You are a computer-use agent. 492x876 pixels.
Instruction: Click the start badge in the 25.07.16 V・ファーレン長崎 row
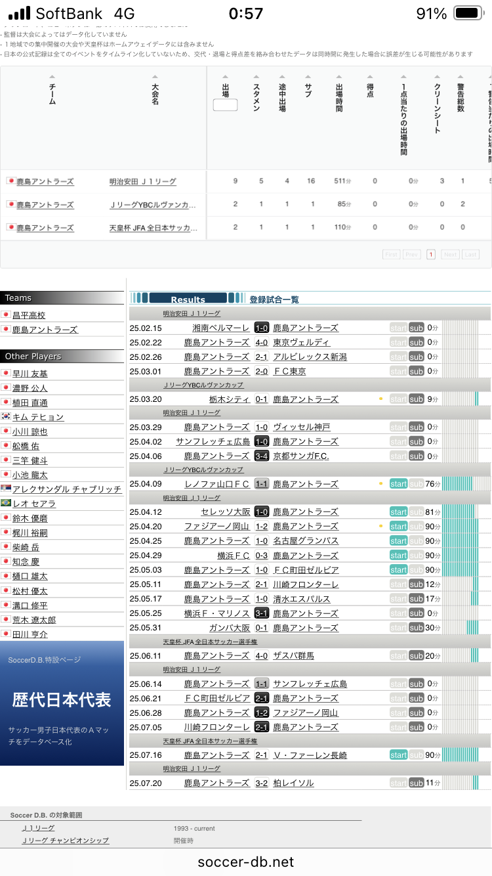[x=398, y=755]
